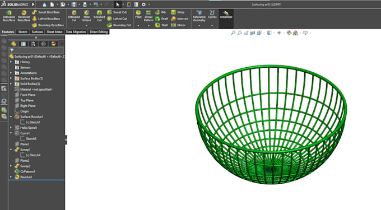The image size is (381, 210).
Task: Open the Options gear settings
Action: 144,4
